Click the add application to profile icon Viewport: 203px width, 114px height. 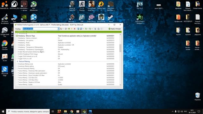click(78, 29)
